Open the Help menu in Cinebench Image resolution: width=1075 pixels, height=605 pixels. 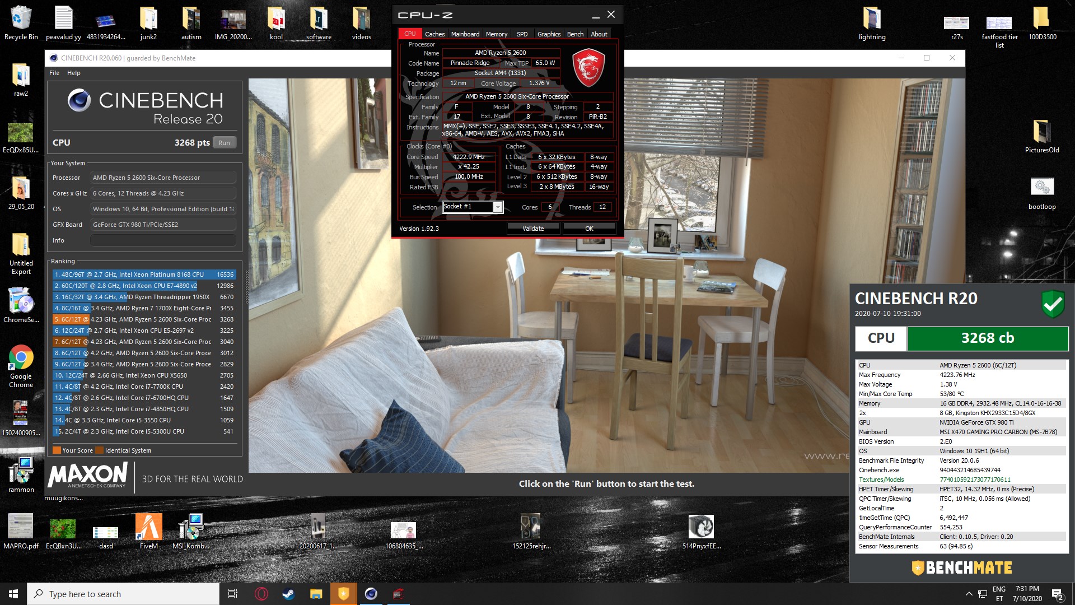point(74,73)
